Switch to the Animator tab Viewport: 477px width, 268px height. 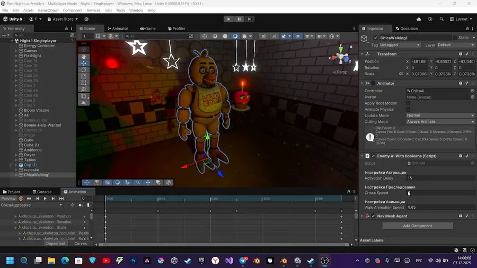pyautogui.click(x=118, y=28)
